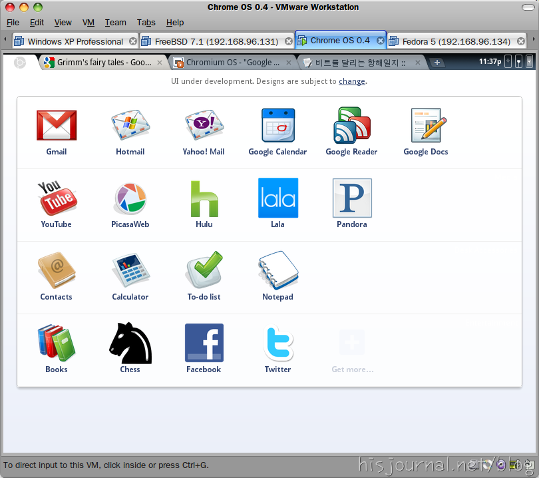Close the Chromium OS browser tab
The height and width of the screenshot is (478, 539).
[x=289, y=63]
